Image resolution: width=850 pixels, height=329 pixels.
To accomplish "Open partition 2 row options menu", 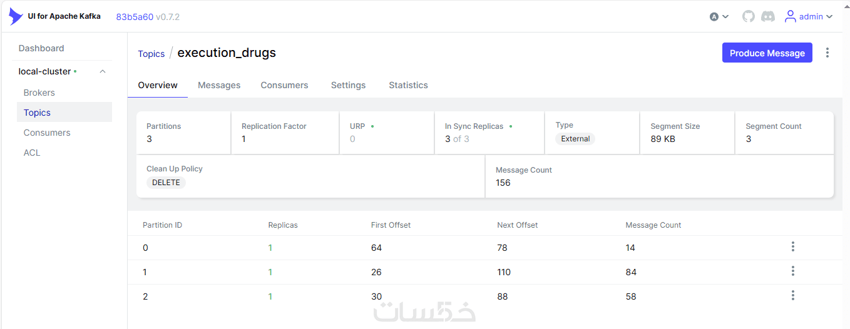I will pyautogui.click(x=793, y=296).
